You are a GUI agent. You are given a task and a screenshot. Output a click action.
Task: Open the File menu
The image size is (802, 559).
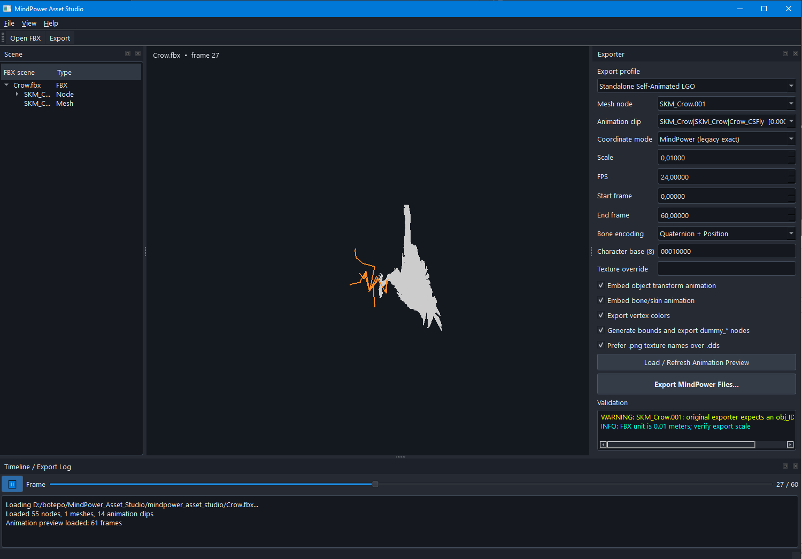pos(9,23)
